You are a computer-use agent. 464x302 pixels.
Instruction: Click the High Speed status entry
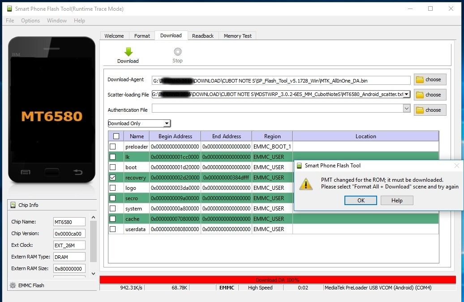[260, 288]
